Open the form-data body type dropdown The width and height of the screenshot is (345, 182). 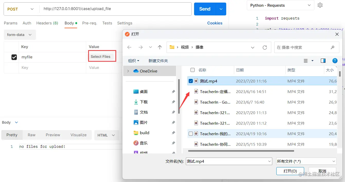20,35
